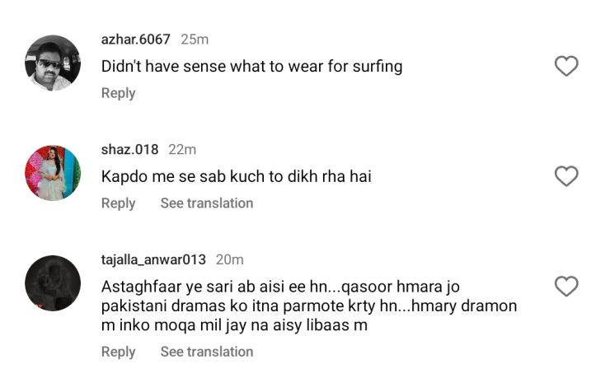Open azhar.6067's profile picture
Image resolution: width=610 pixels, height=392 pixels.
[53, 63]
